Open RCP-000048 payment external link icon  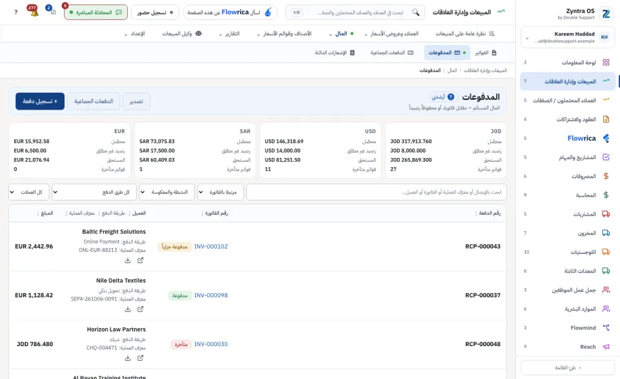(140, 358)
